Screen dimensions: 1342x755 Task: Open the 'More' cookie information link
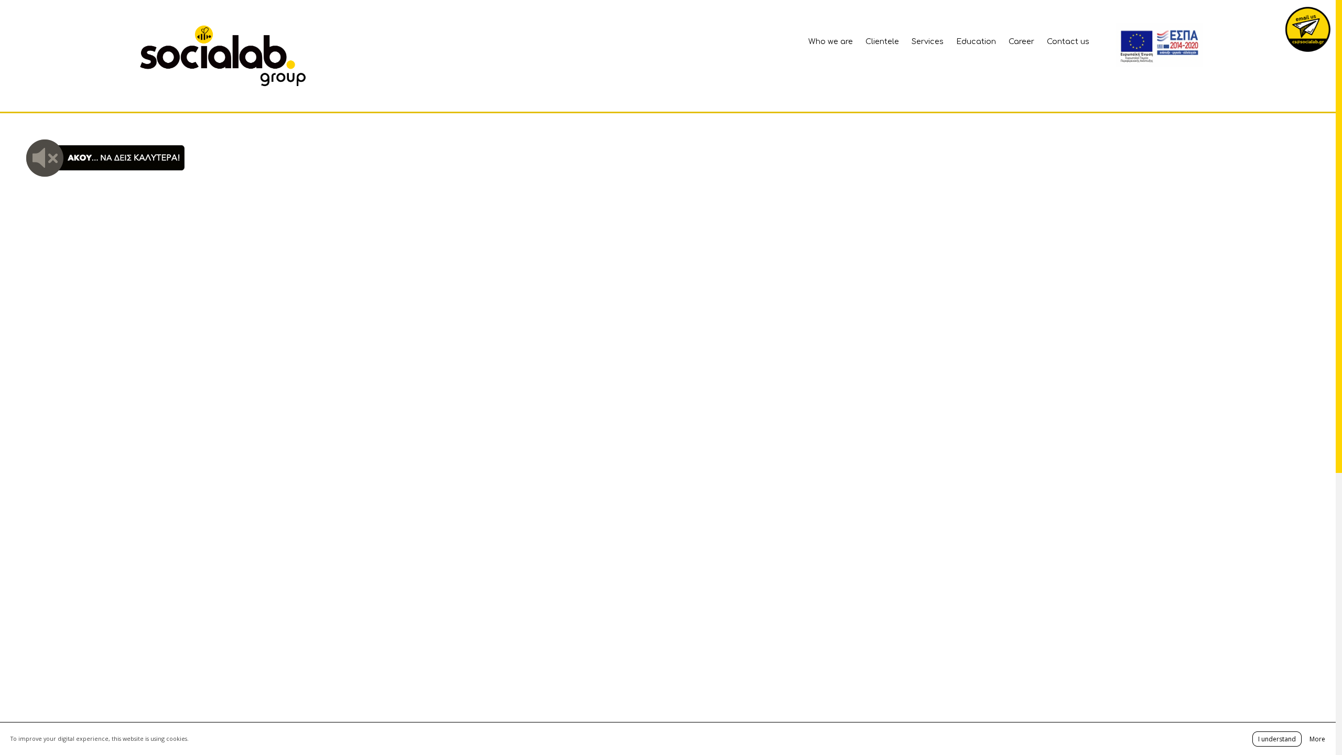pyautogui.click(x=1317, y=739)
